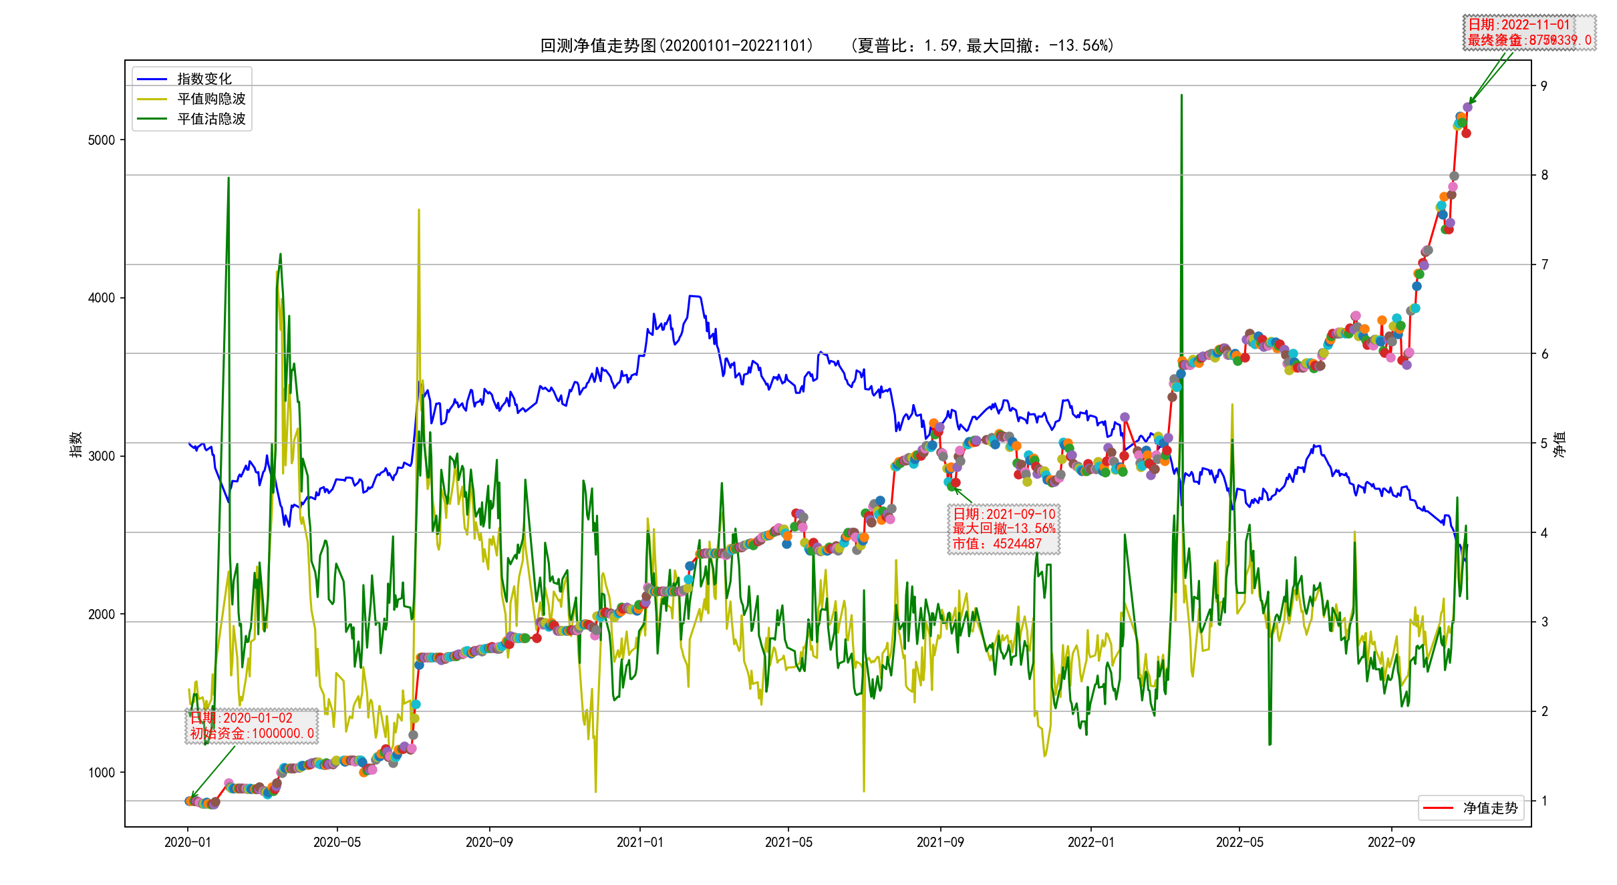Click the 净值 right axis title

1560,444
